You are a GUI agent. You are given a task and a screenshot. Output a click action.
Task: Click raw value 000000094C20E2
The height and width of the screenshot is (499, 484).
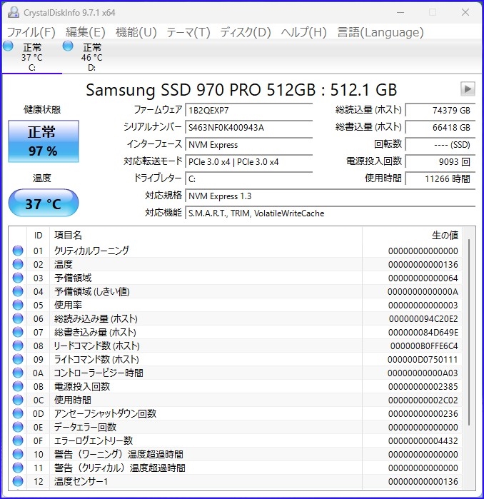click(x=423, y=319)
